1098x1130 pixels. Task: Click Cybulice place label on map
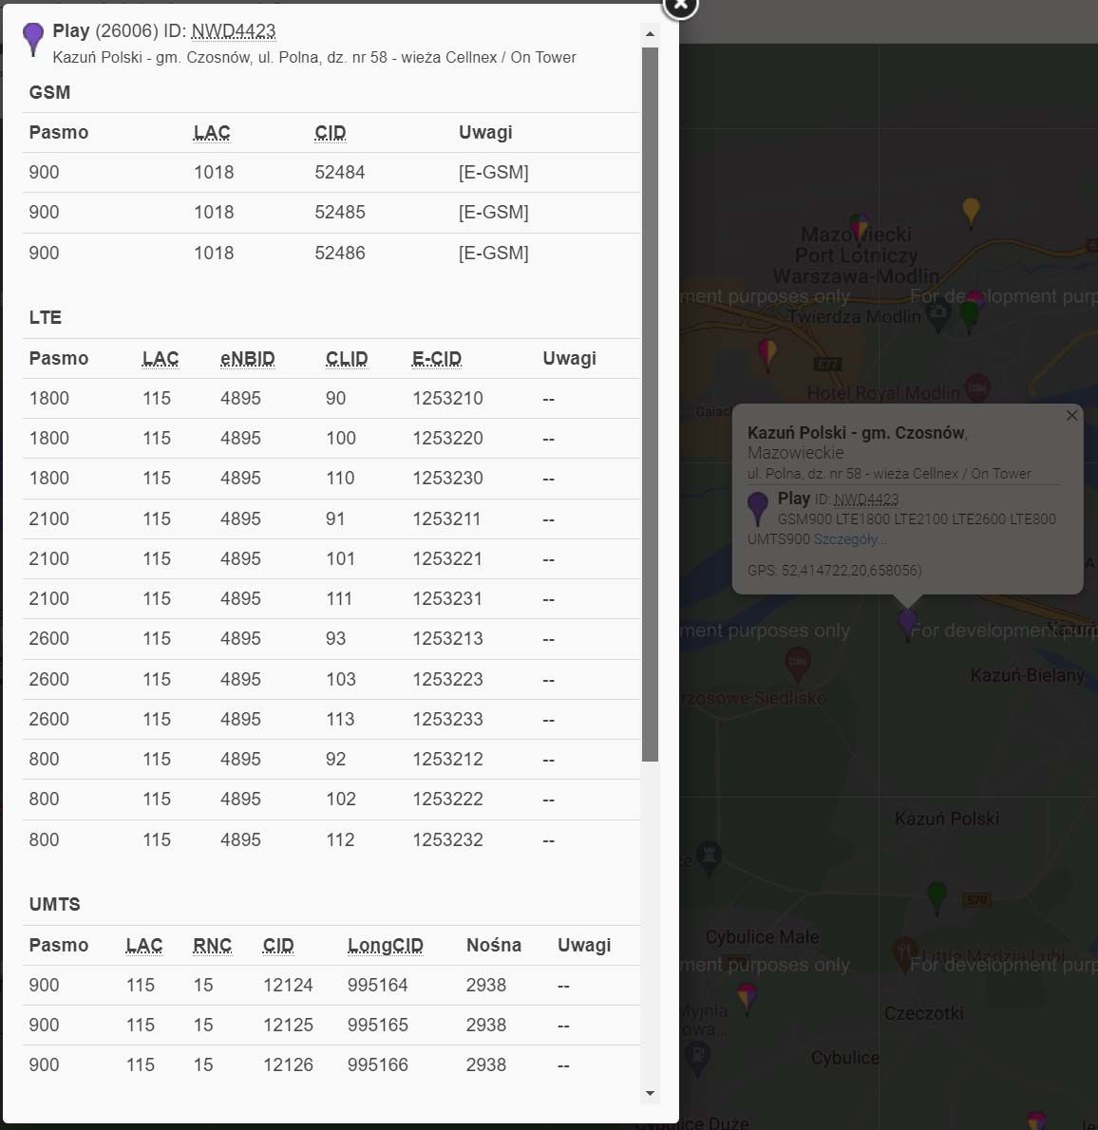click(845, 1058)
